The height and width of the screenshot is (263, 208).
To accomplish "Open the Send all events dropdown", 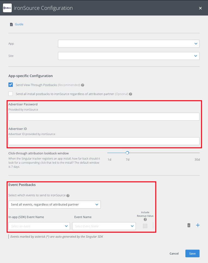I will [54, 204].
